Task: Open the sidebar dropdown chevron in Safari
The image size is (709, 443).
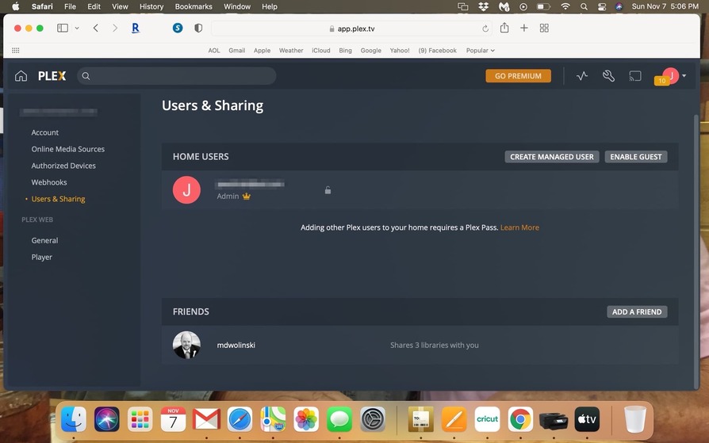Action: click(x=77, y=28)
